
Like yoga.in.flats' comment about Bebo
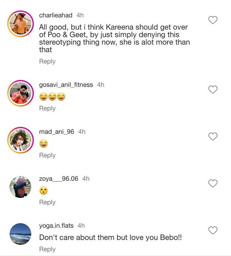pyautogui.click(x=213, y=230)
